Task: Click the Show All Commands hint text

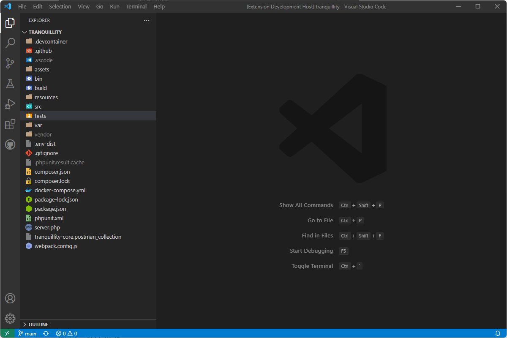Action: [306, 205]
